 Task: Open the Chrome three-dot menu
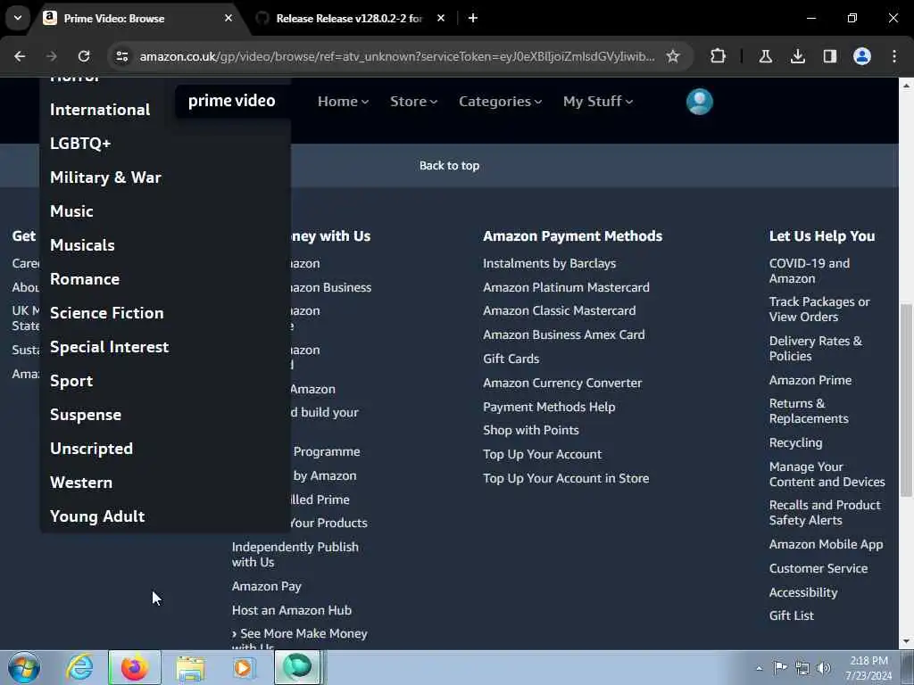894,56
